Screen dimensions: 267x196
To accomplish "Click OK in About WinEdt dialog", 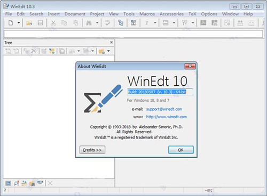I will [181, 150].
